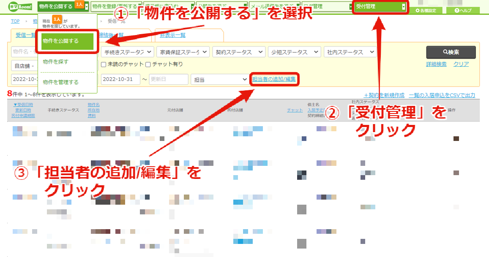Select 物件を管理する menu item

point(61,82)
